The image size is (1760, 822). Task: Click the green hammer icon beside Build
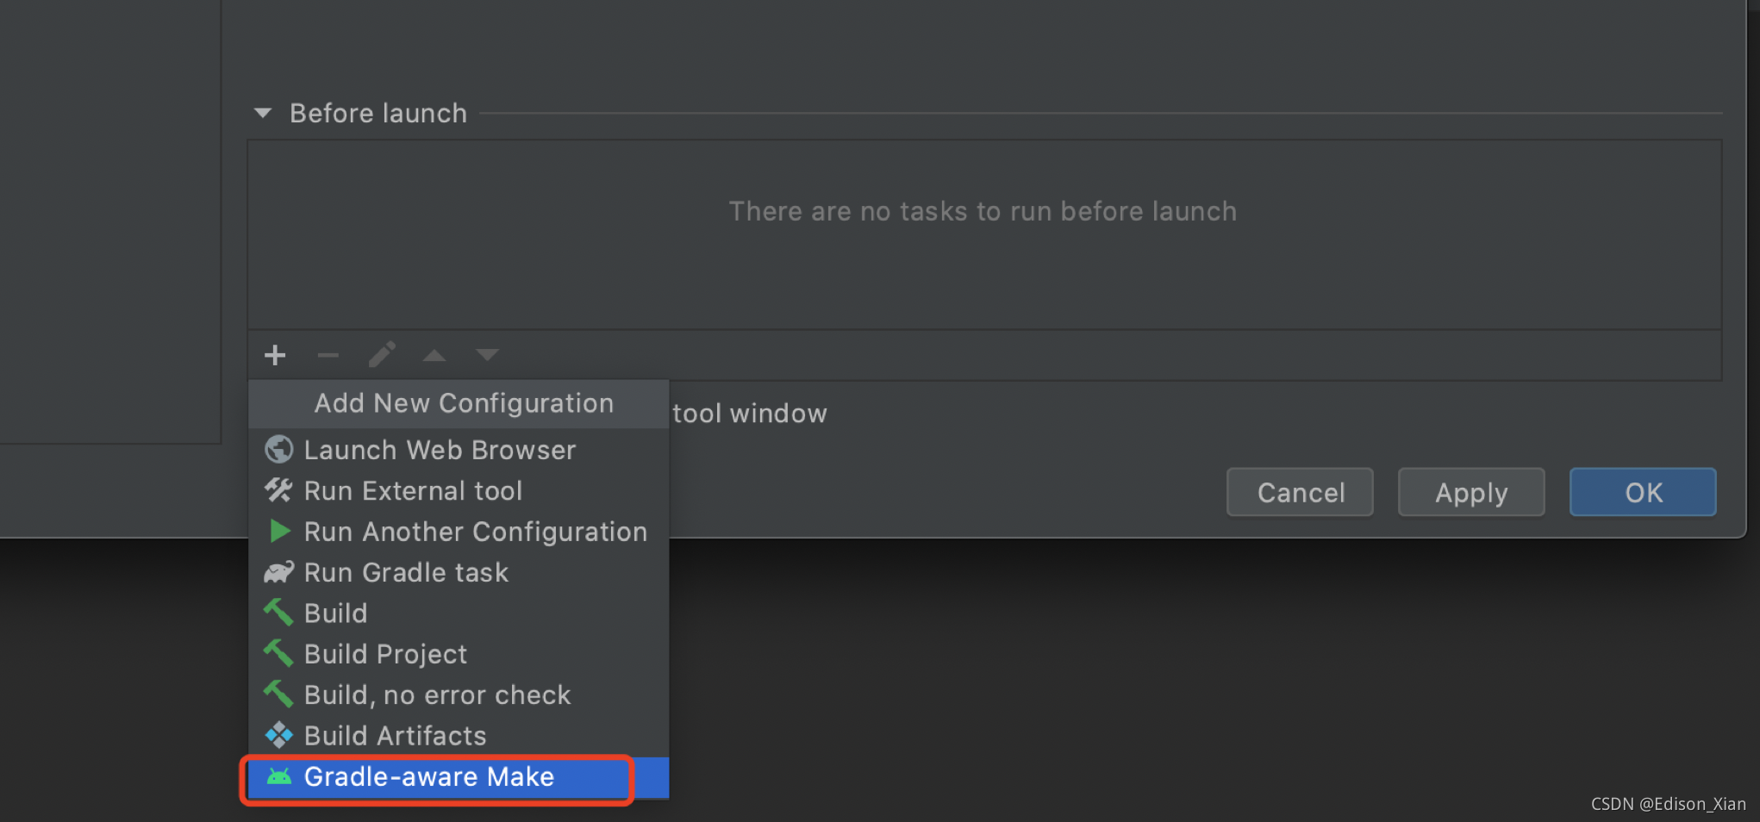tap(278, 612)
